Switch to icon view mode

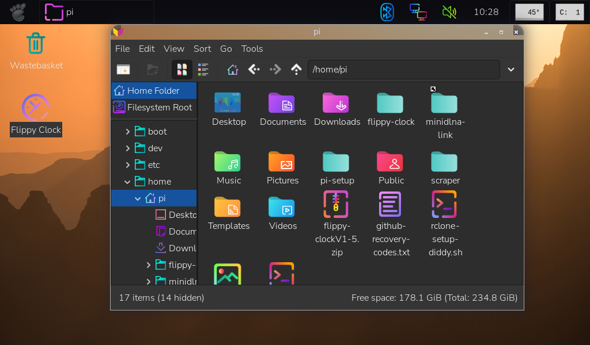(x=182, y=70)
